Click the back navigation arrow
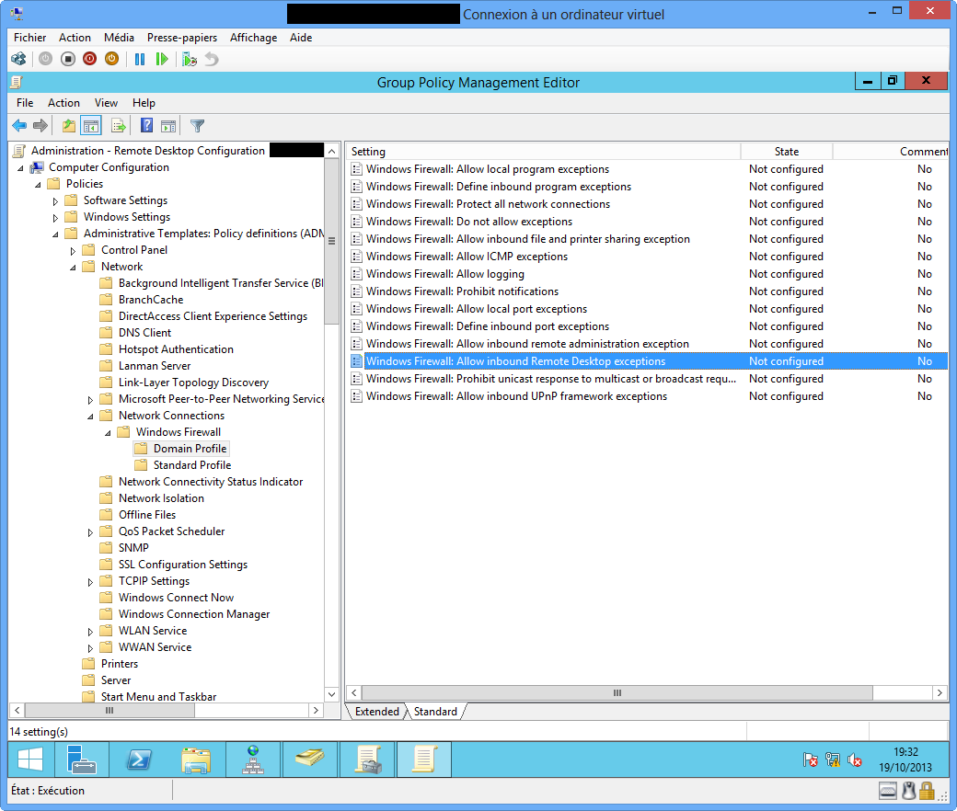 click(x=18, y=125)
